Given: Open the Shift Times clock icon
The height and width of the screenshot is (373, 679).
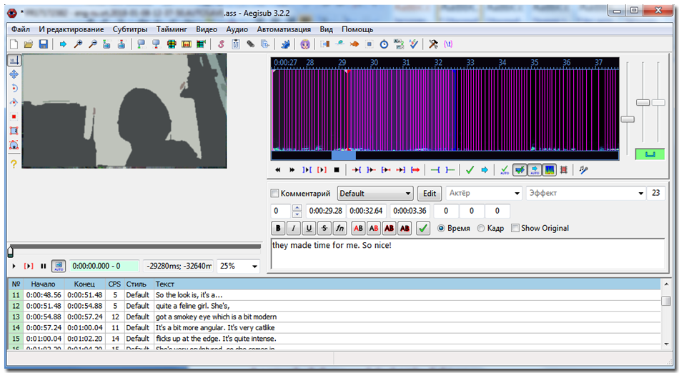Looking at the screenshot, I should (x=384, y=44).
